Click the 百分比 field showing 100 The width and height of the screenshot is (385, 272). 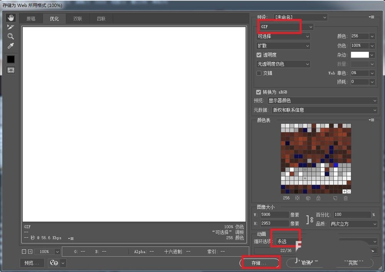[x=352, y=215]
